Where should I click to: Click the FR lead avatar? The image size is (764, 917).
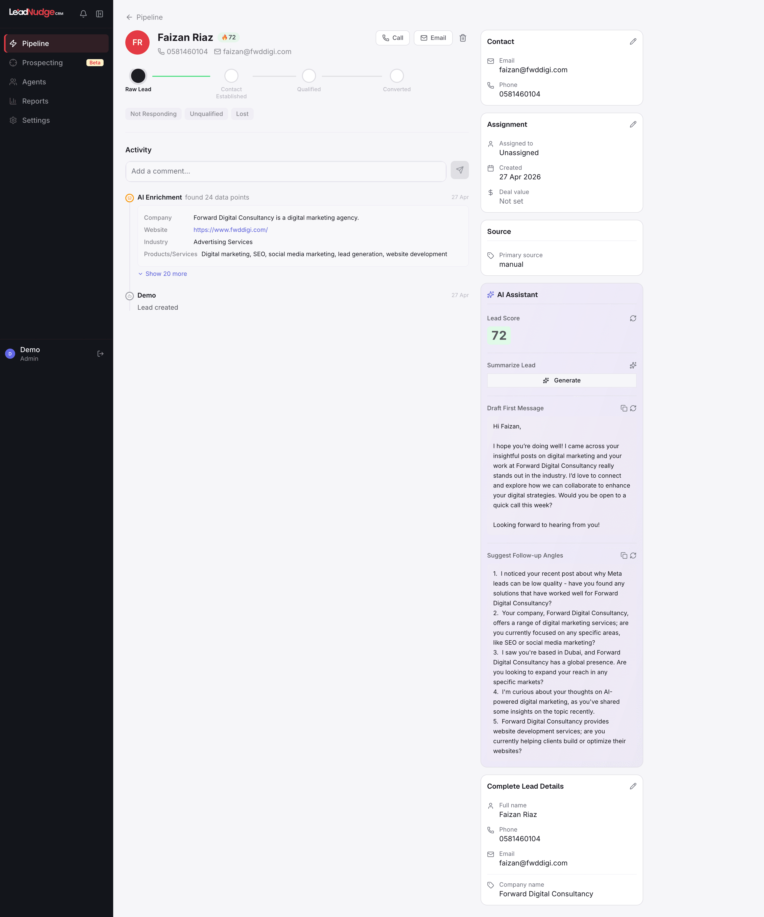137,42
